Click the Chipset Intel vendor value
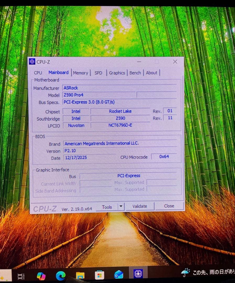The image size is (235, 283). tap(76, 111)
